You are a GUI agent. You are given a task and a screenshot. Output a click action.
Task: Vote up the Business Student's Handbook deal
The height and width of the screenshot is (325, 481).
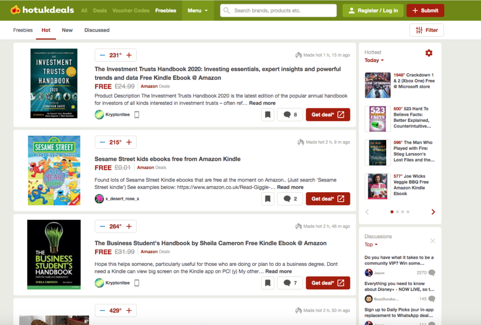pyautogui.click(x=129, y=227)
